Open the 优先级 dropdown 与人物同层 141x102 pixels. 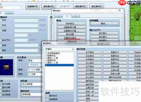pyautogui.click(x=32, y=84)
